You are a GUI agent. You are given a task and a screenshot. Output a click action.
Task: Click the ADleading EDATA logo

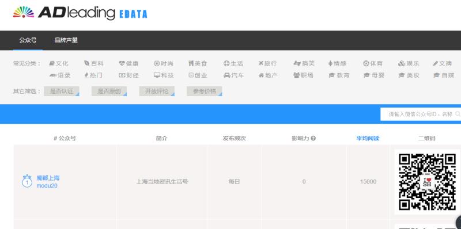click(80, 13)
